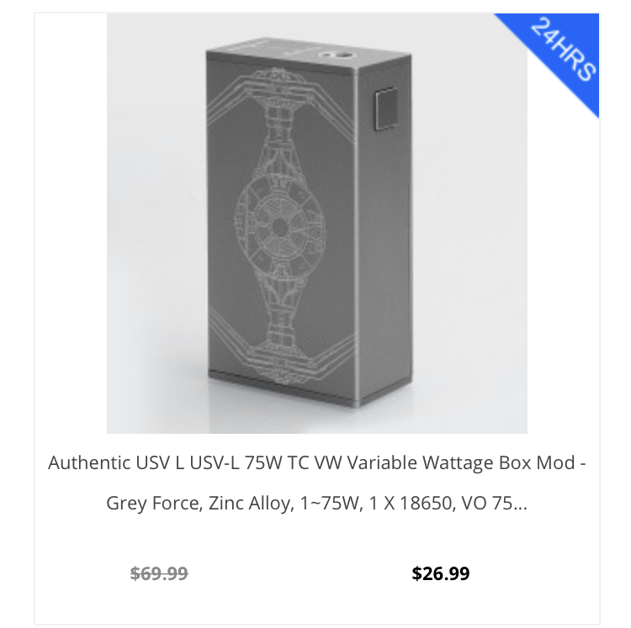Click the word Authentic in the title
This screenshot has width=631, height=628.
click(x=89, y=462)
